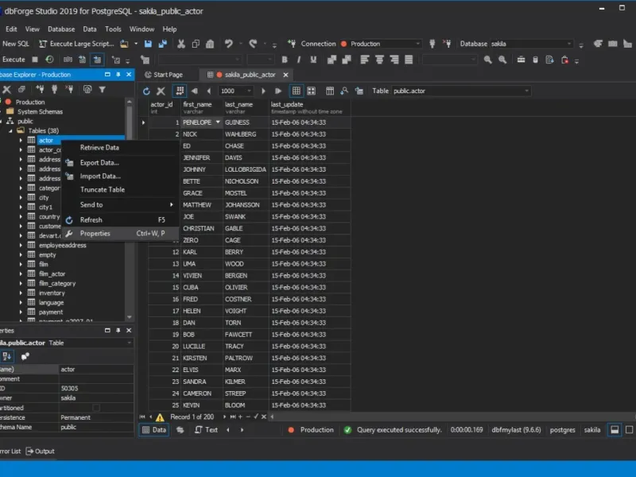
Task: Open the Connection Production dropdown
Action: point(381,44)
